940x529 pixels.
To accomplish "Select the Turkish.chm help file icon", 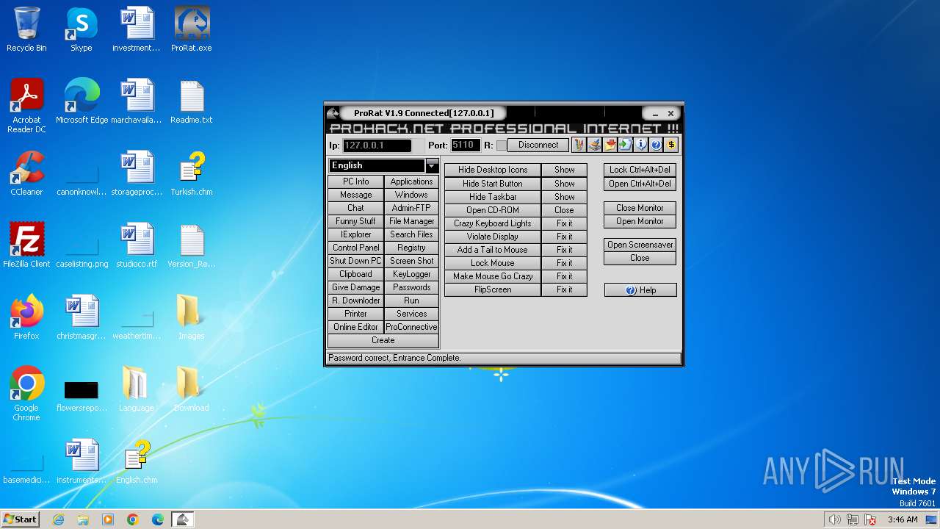I will pos(192,174).
